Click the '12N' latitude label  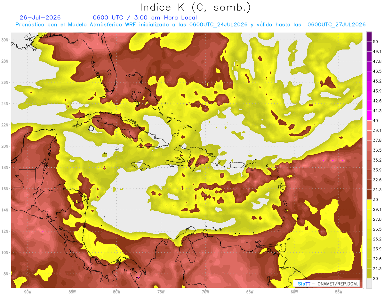[x=5, y=231]
